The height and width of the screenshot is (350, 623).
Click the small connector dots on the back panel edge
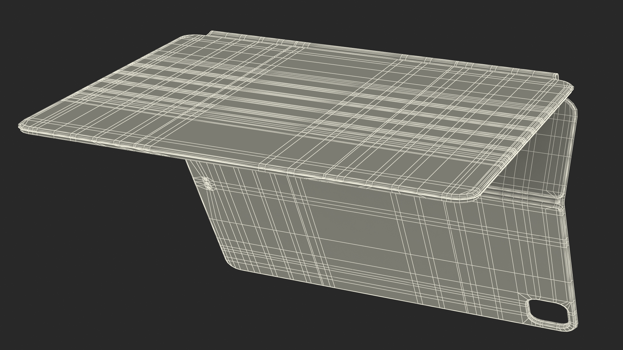click(x=207, y=183)
